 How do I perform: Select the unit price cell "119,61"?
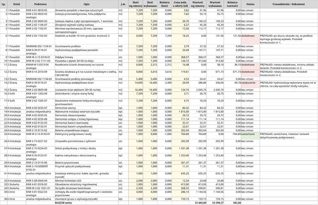click(x=180, y=73)
